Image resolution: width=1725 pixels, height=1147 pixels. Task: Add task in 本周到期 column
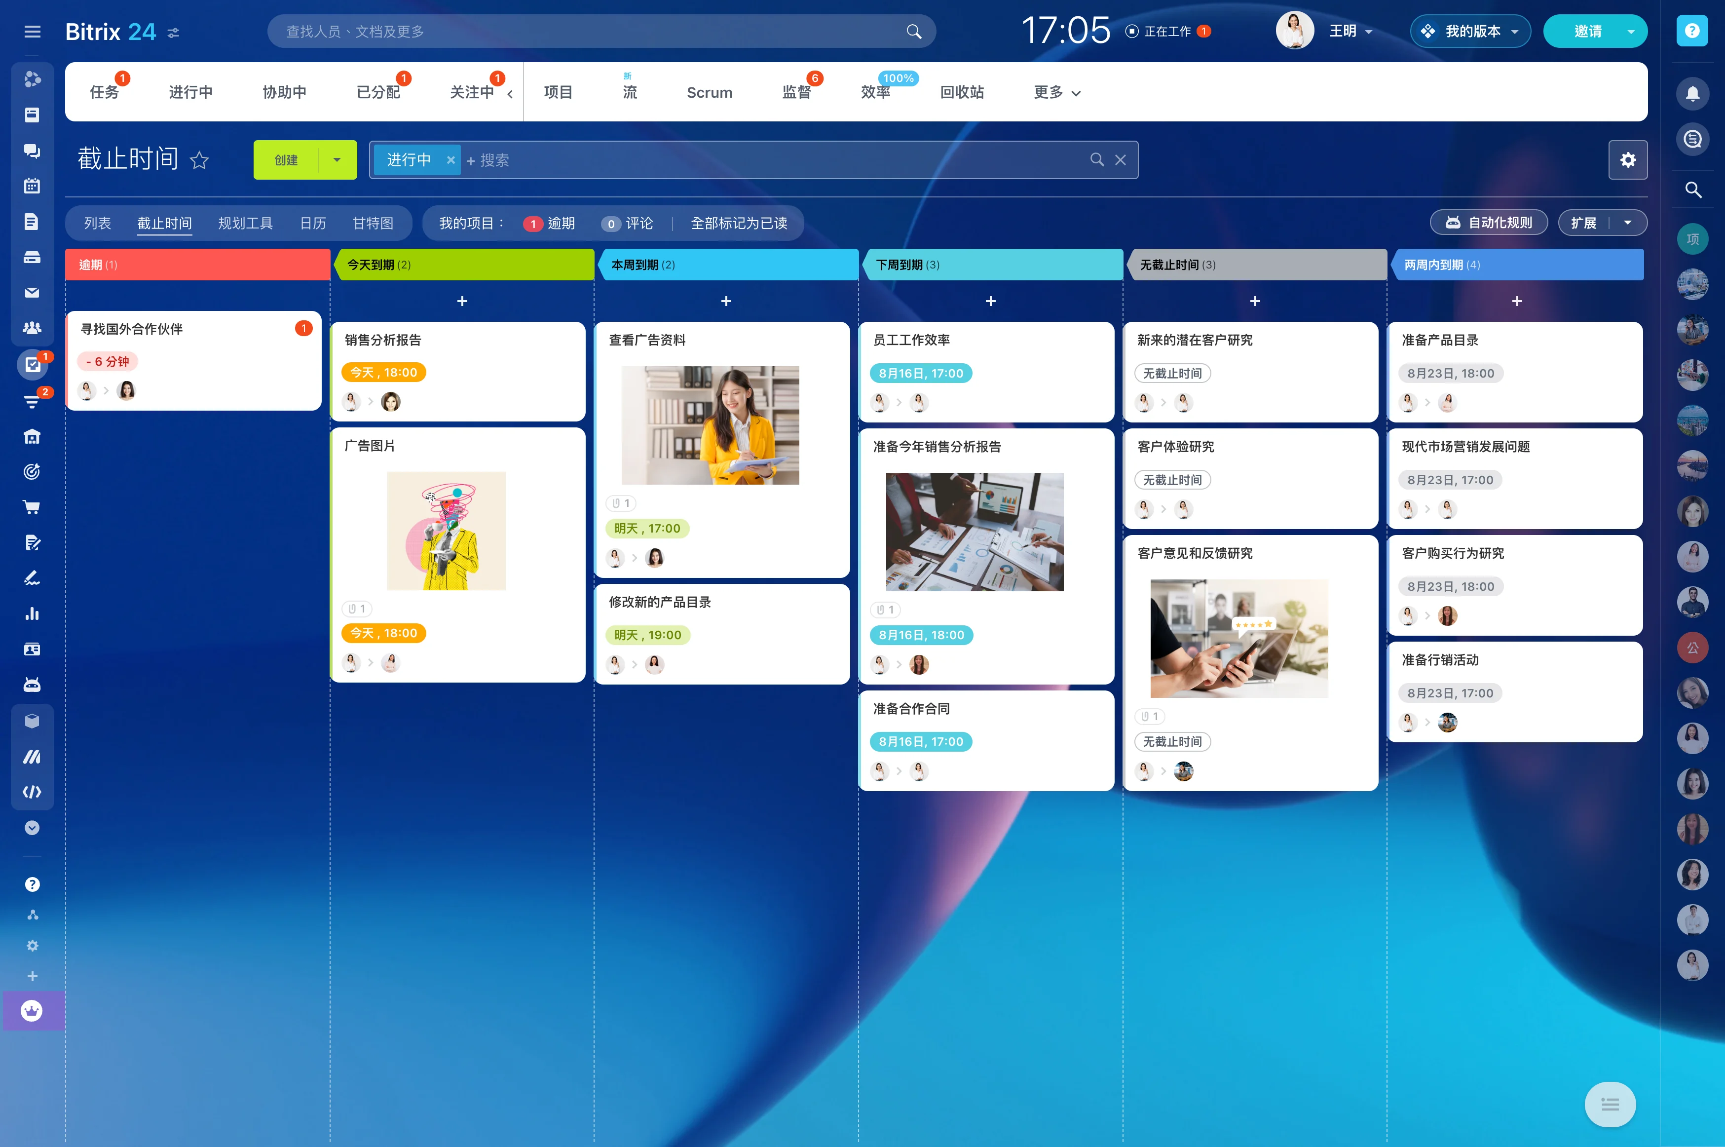coord(726,302)
